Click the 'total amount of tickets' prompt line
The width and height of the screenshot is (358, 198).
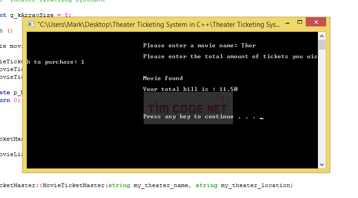tap(230, 56)
